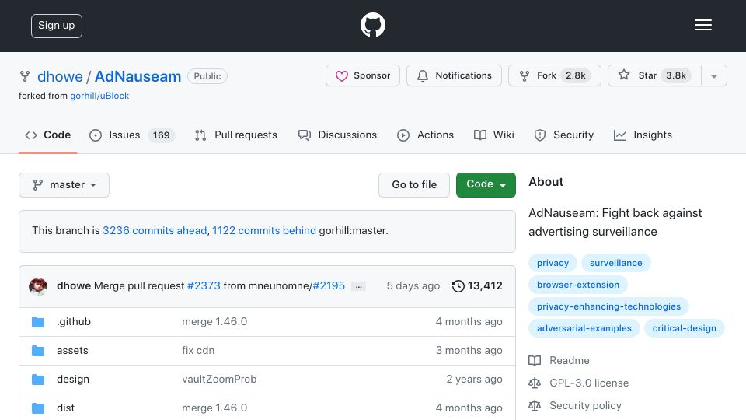Select the privacy-enhancing-technologies topic tag

click(608, 306)
